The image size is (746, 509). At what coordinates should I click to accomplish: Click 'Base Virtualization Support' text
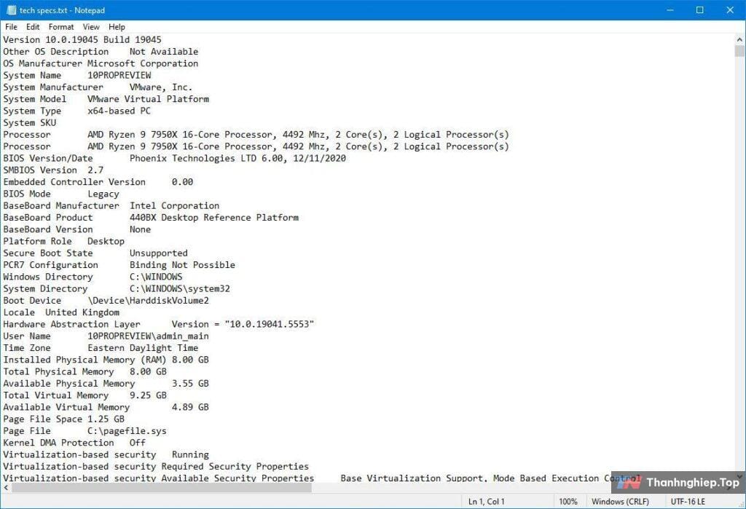414,478
